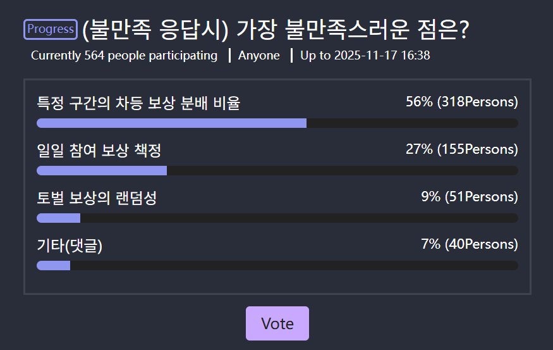Pick the 토벌 보상의 랜덤성 option

coord(97,197)
